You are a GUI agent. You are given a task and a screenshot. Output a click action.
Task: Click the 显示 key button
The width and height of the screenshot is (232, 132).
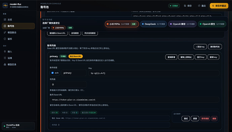point(201,57)
